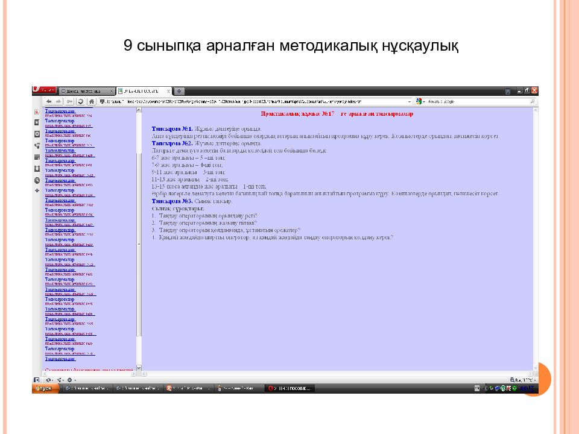Viewport: 579px width, 434px height.
Task: Click the 'Тапсырма №2.' heading
Action: [172, 143]
